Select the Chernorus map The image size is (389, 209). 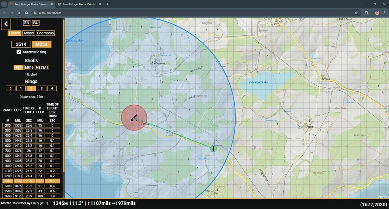[45, 33]
